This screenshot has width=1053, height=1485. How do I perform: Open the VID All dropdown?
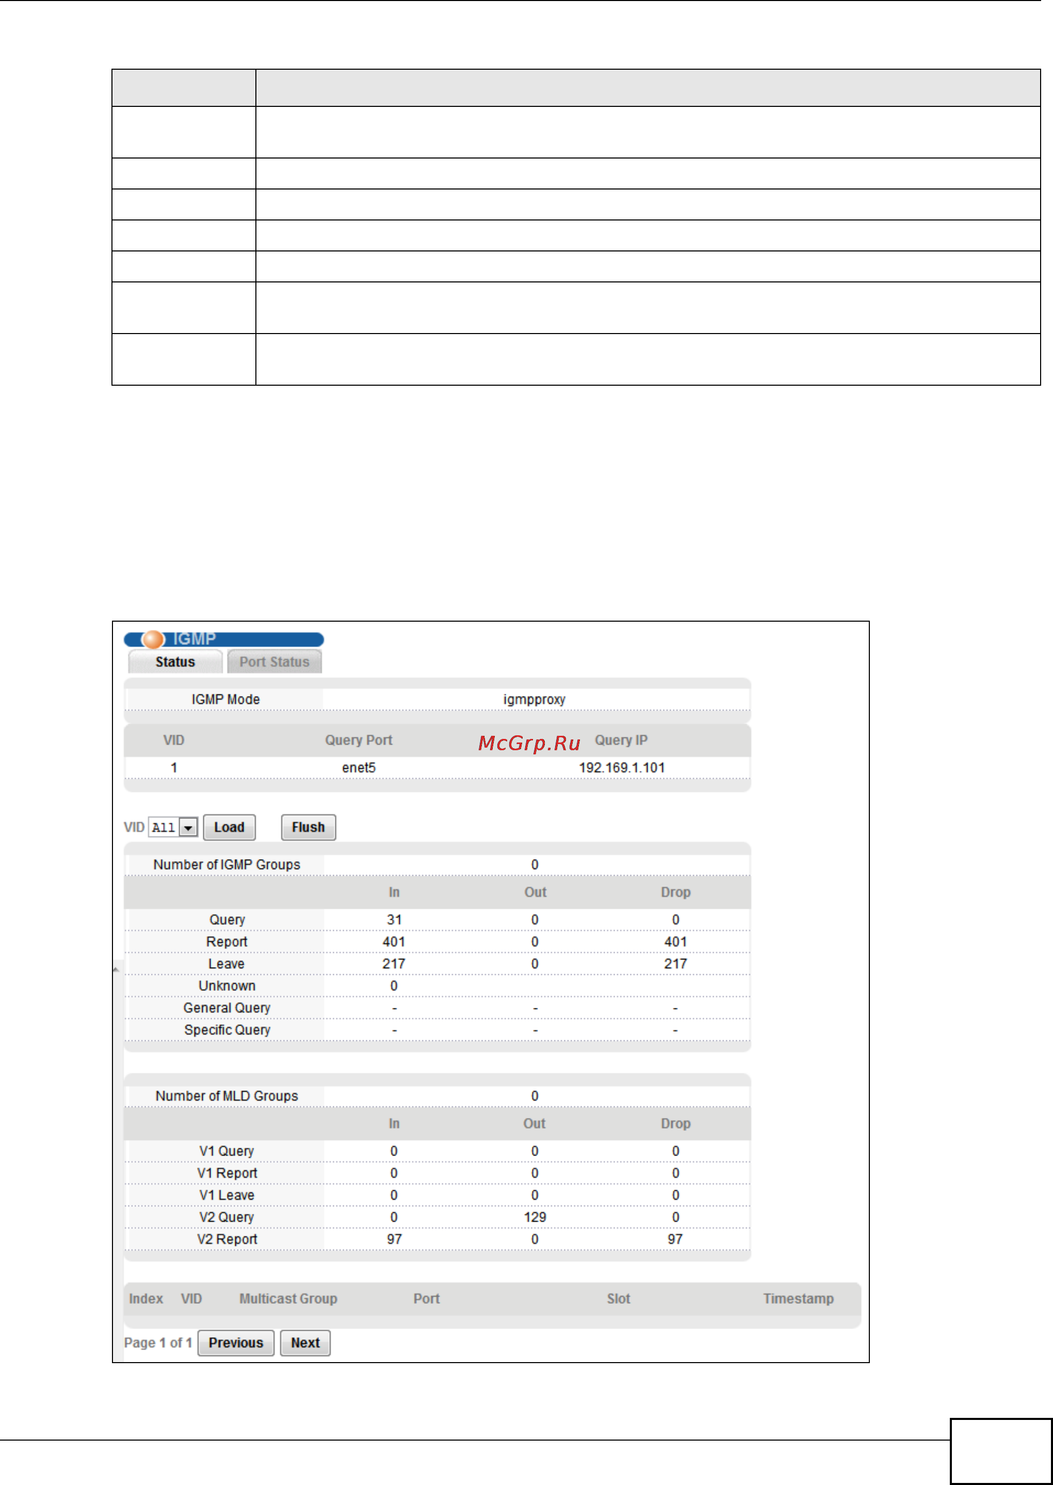point(165,827)
